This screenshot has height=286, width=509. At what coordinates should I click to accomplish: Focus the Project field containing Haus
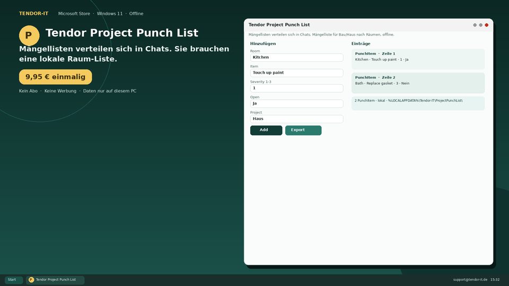296,119
